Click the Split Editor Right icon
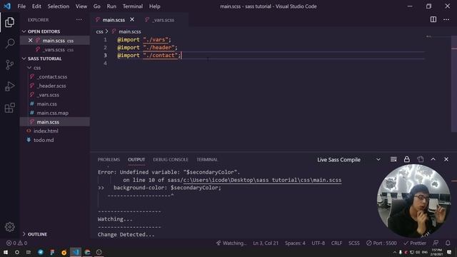This screenshot has height=257, width=457. pos(433,19)
